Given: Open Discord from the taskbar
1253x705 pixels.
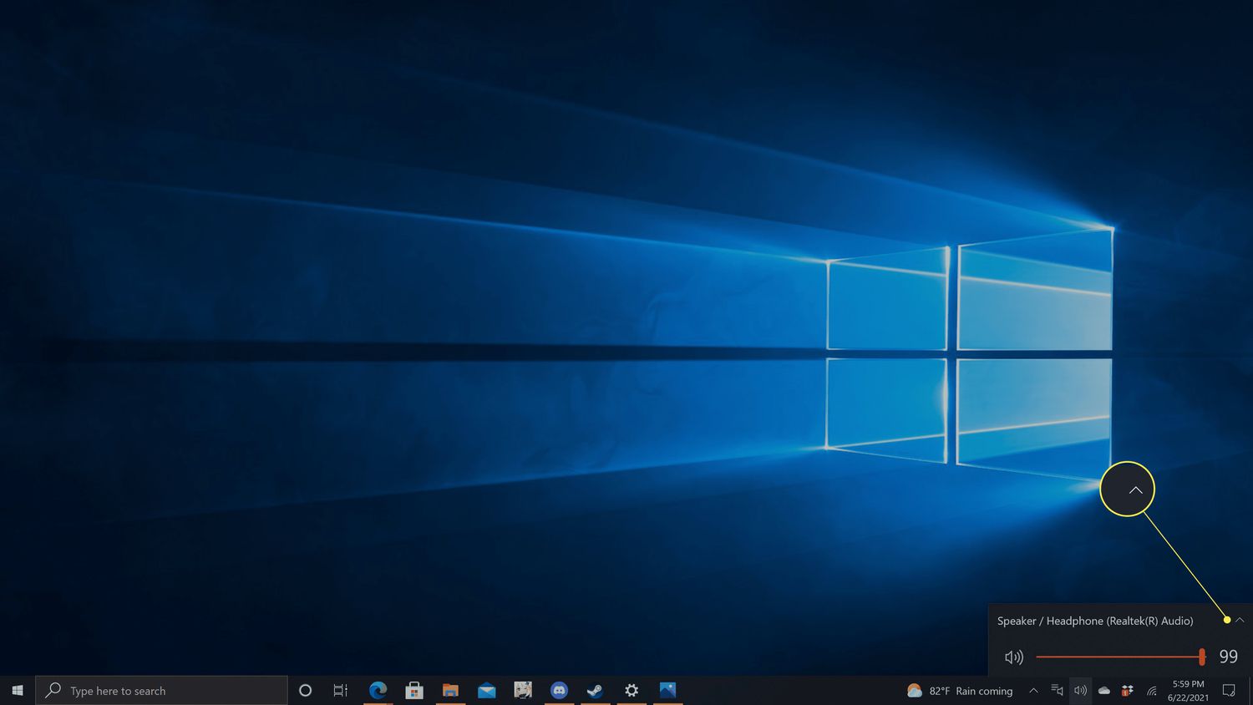Looking at the screenshot, I should coord(559,690).
